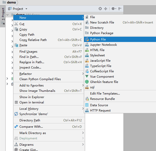Choose HTTP Request API entry
The image size is (156, 151).
(120, 111)
